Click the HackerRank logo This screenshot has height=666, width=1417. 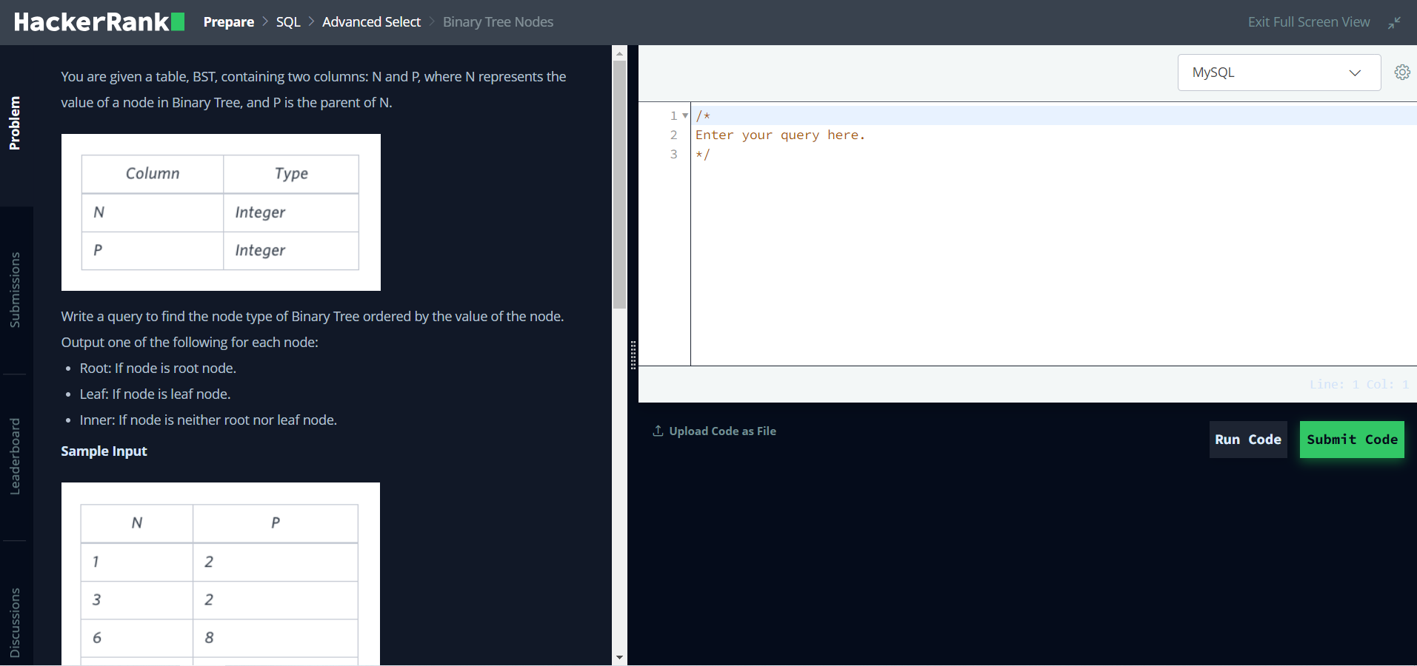point(99,22)
